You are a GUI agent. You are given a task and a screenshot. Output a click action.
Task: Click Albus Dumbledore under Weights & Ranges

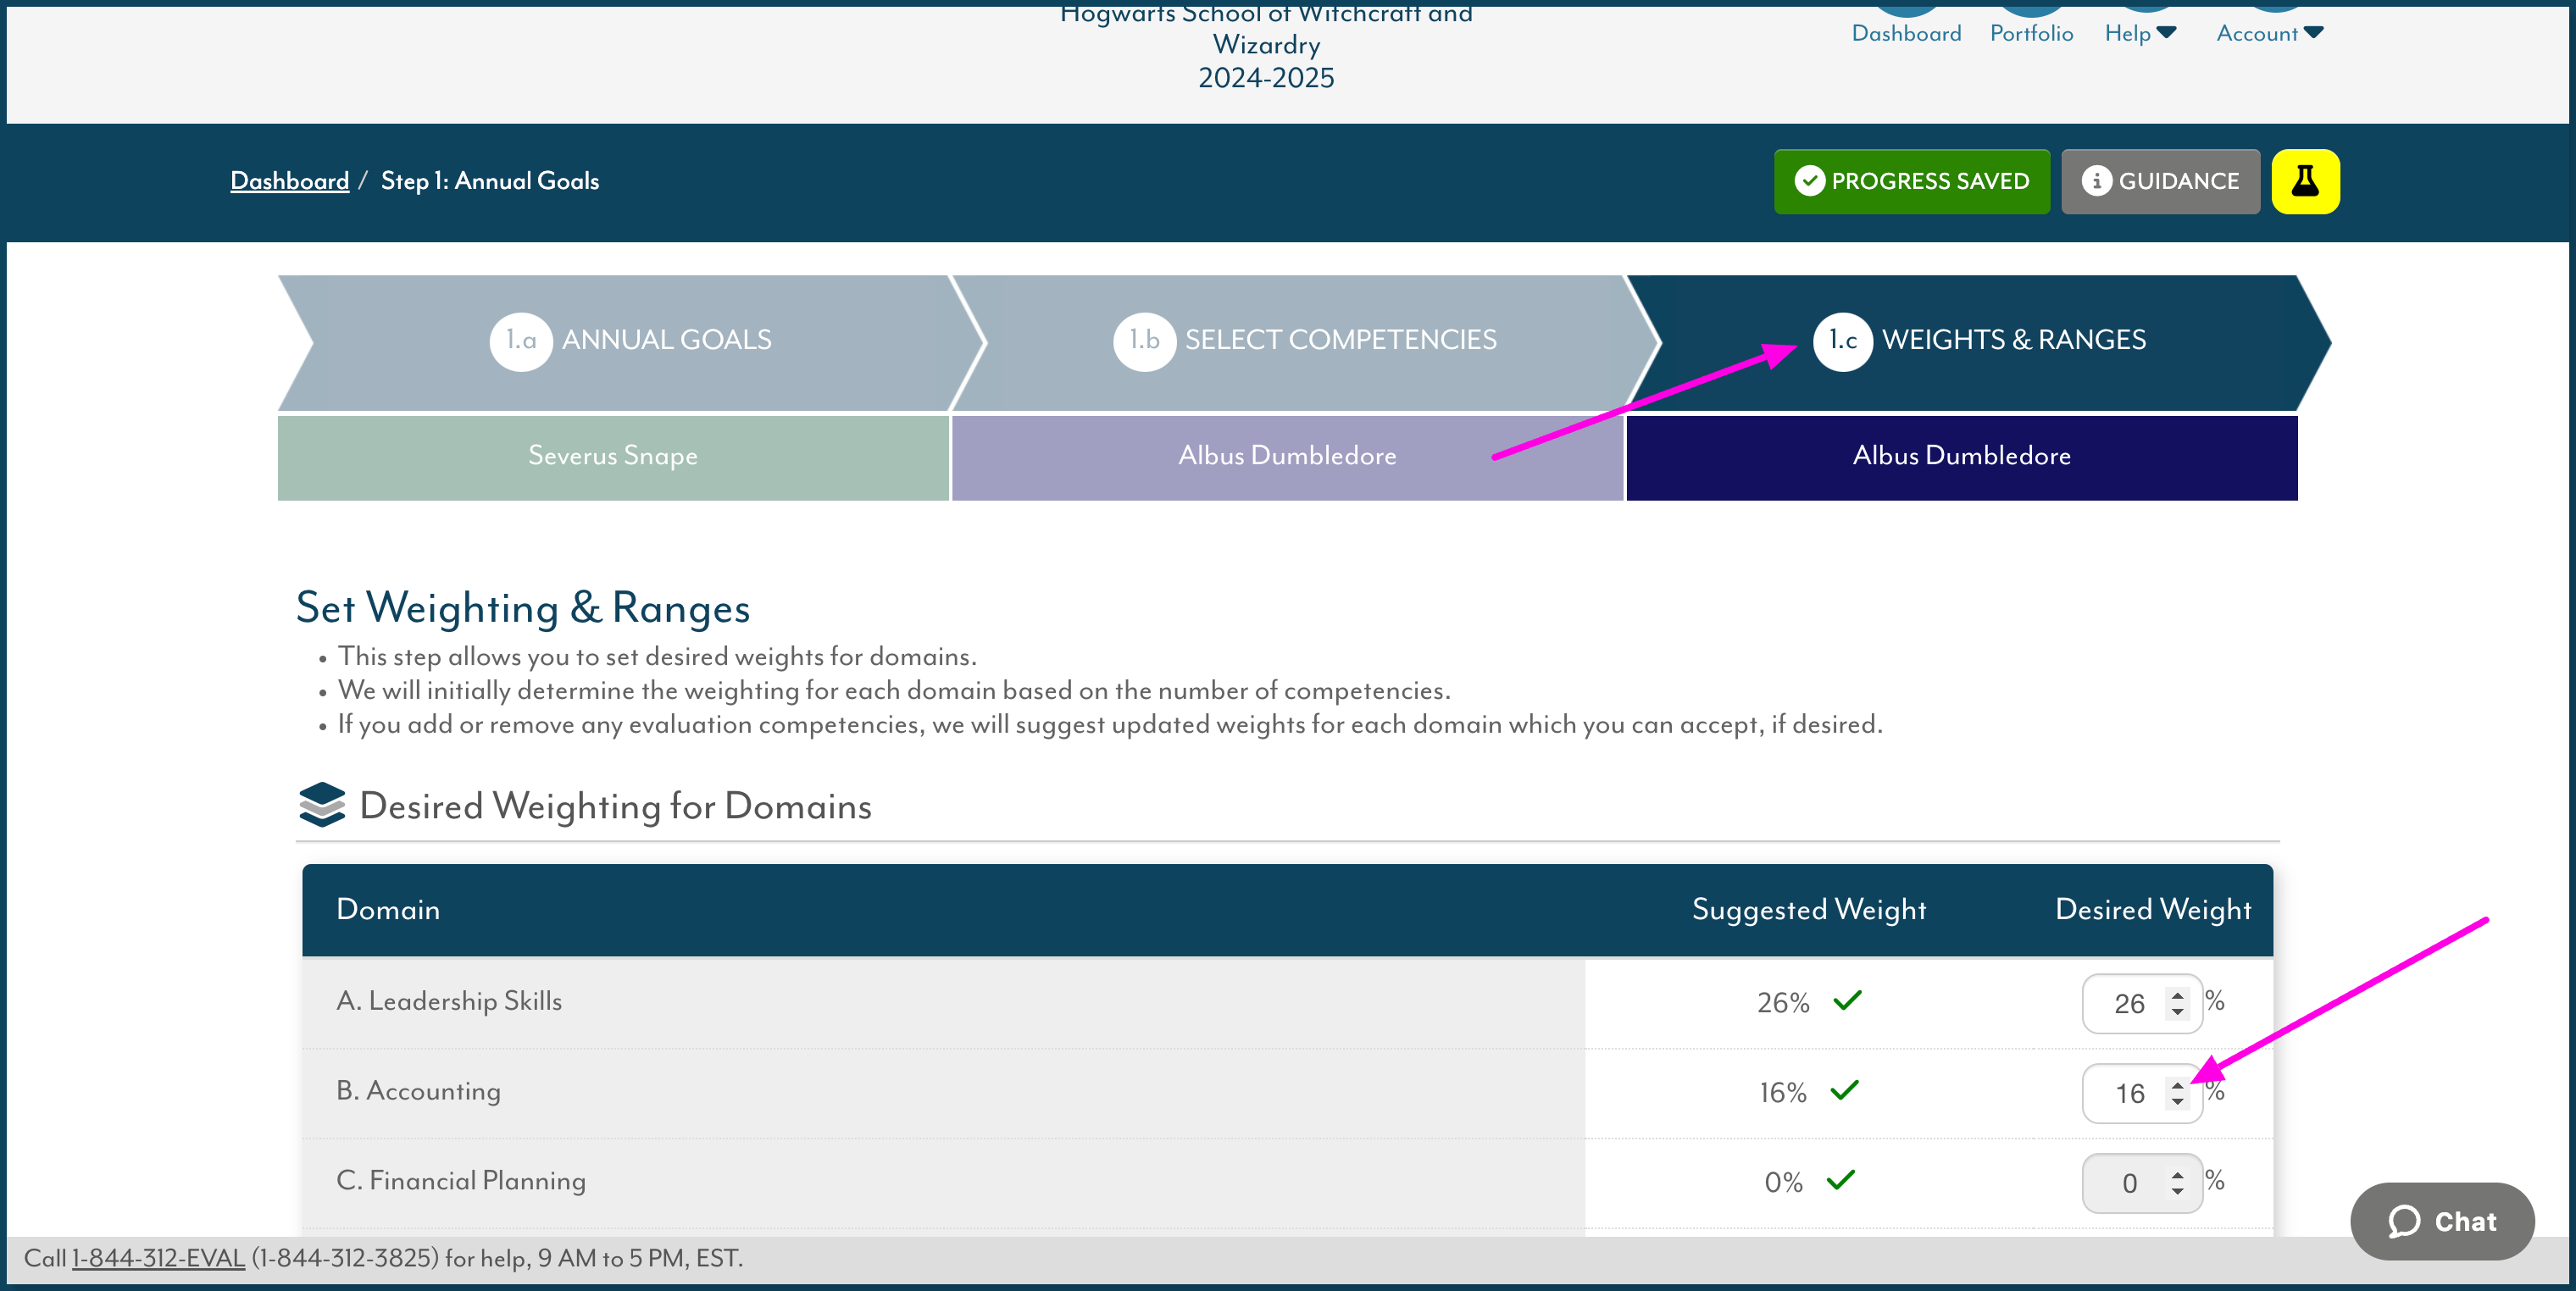tap(1962, 456)
